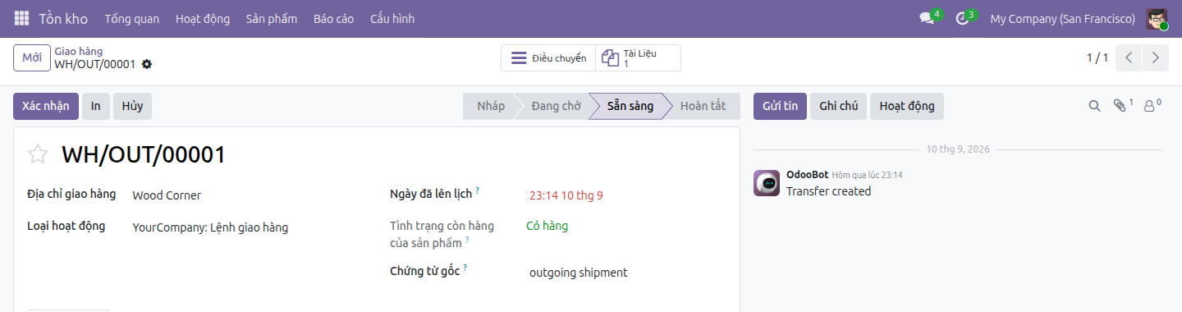Open help tooltip beside Ngày đã lên lịch

[x=477, y=190]
